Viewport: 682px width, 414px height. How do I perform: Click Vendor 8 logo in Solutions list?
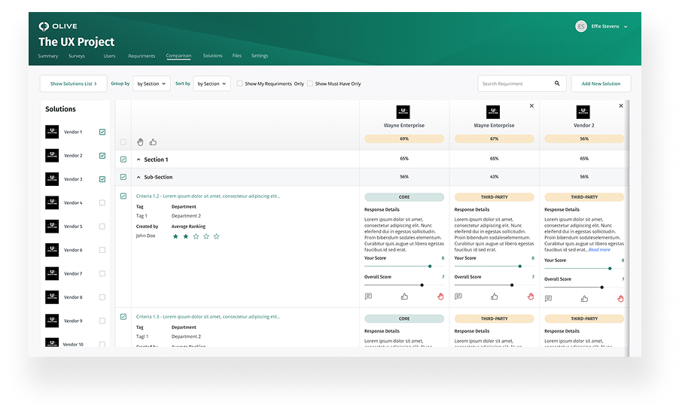coord(52,297)
